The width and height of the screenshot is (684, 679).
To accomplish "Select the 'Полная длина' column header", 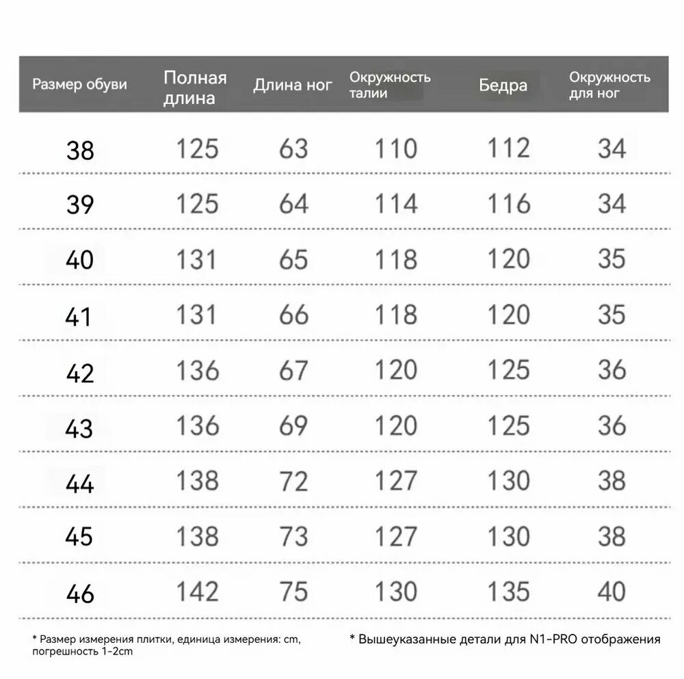I will tap(195, 88).
